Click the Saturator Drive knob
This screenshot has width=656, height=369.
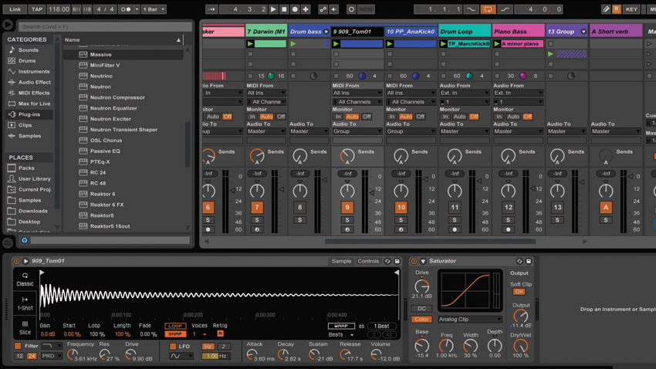click(421, 286)
